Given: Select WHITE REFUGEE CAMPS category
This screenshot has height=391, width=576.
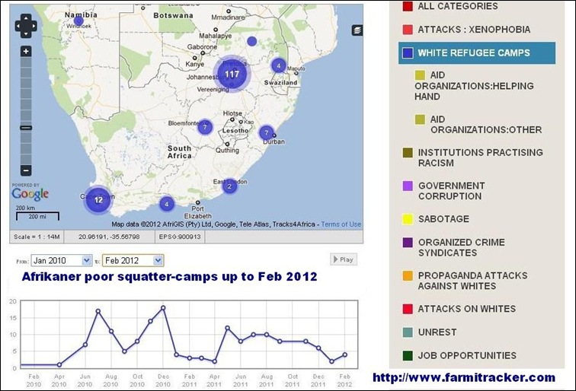Looking at the screenshot, I should tap(477, 52).
